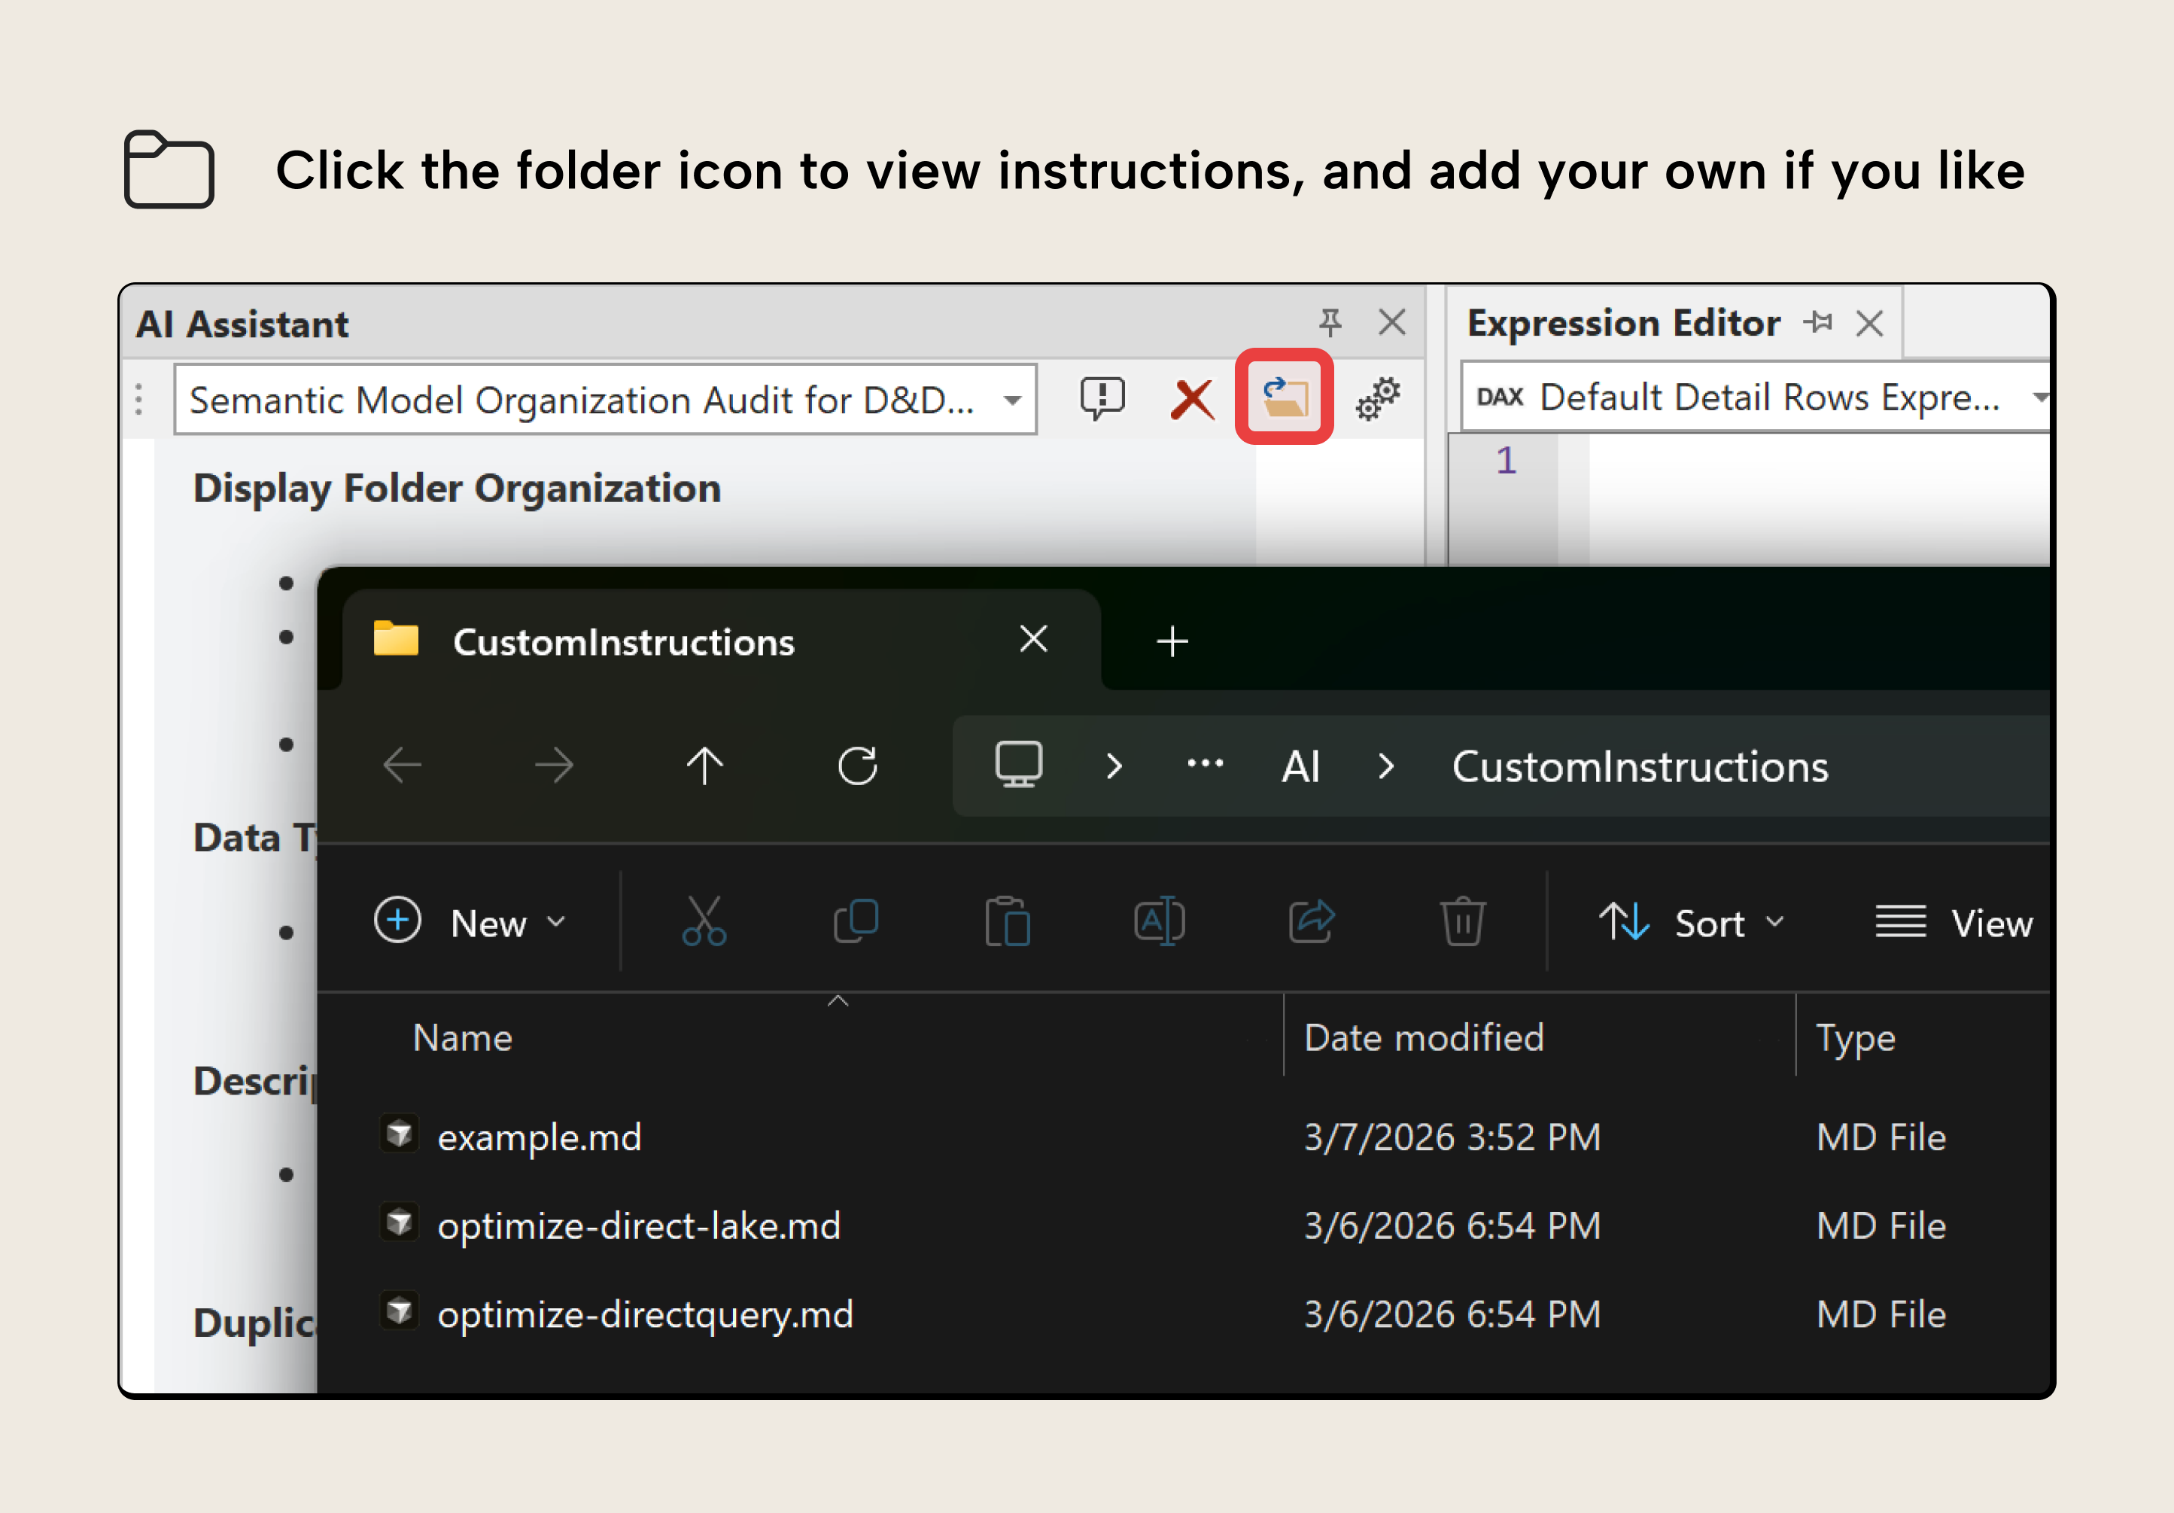Click the Paste icon in Explorer toolbar
The height and width of the screenshot is (1513, 2174).
pos(1007,920)
